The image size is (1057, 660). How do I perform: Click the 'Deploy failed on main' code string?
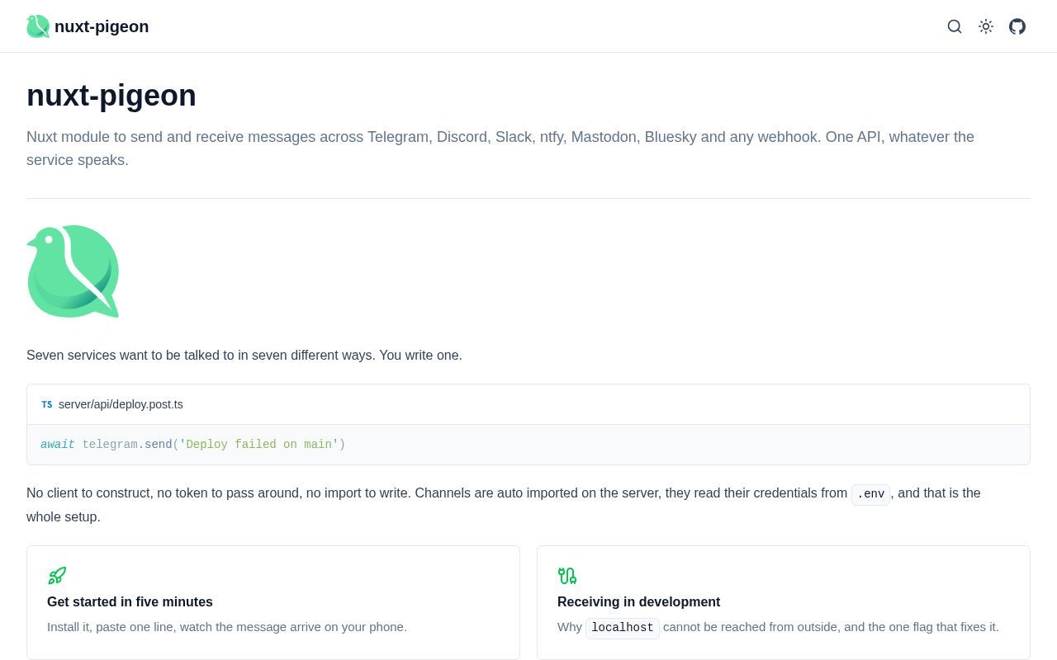pyautogui.click(x=259, y=445)
